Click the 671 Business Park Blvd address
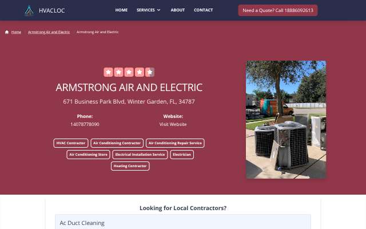 click(129, 102)
